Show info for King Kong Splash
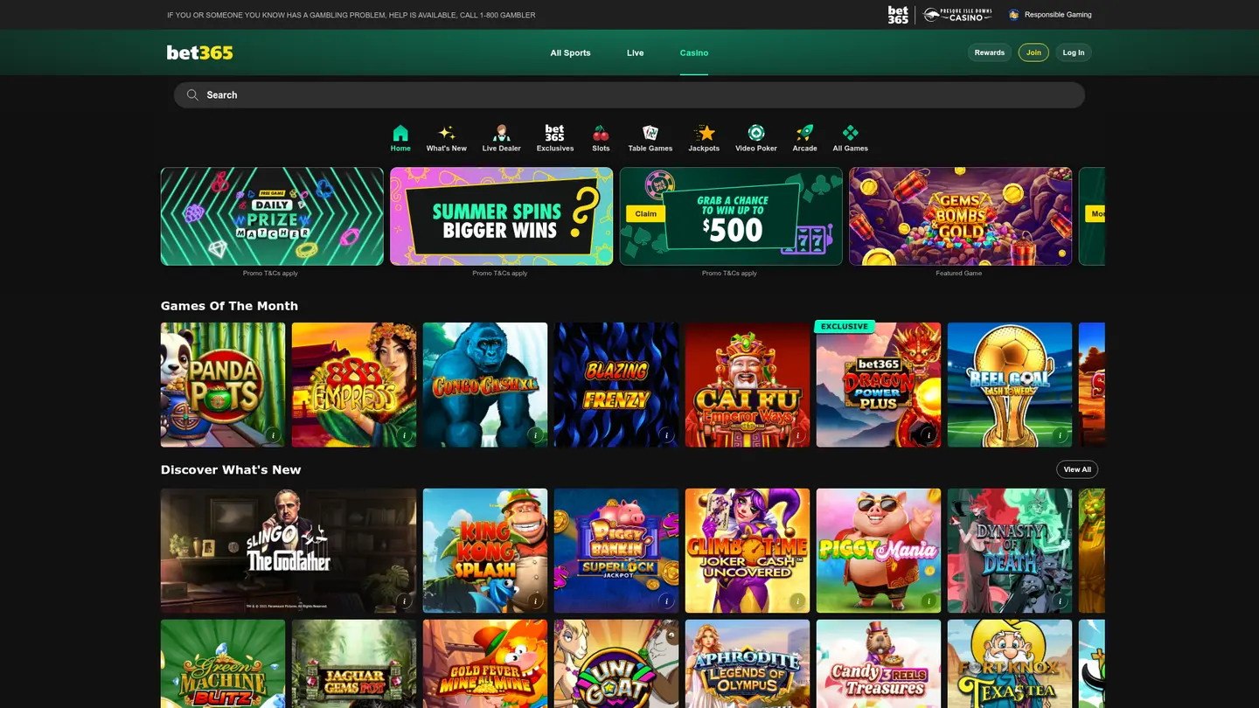The height and width of the screenshot is (708, 1259). click(535, 600)
